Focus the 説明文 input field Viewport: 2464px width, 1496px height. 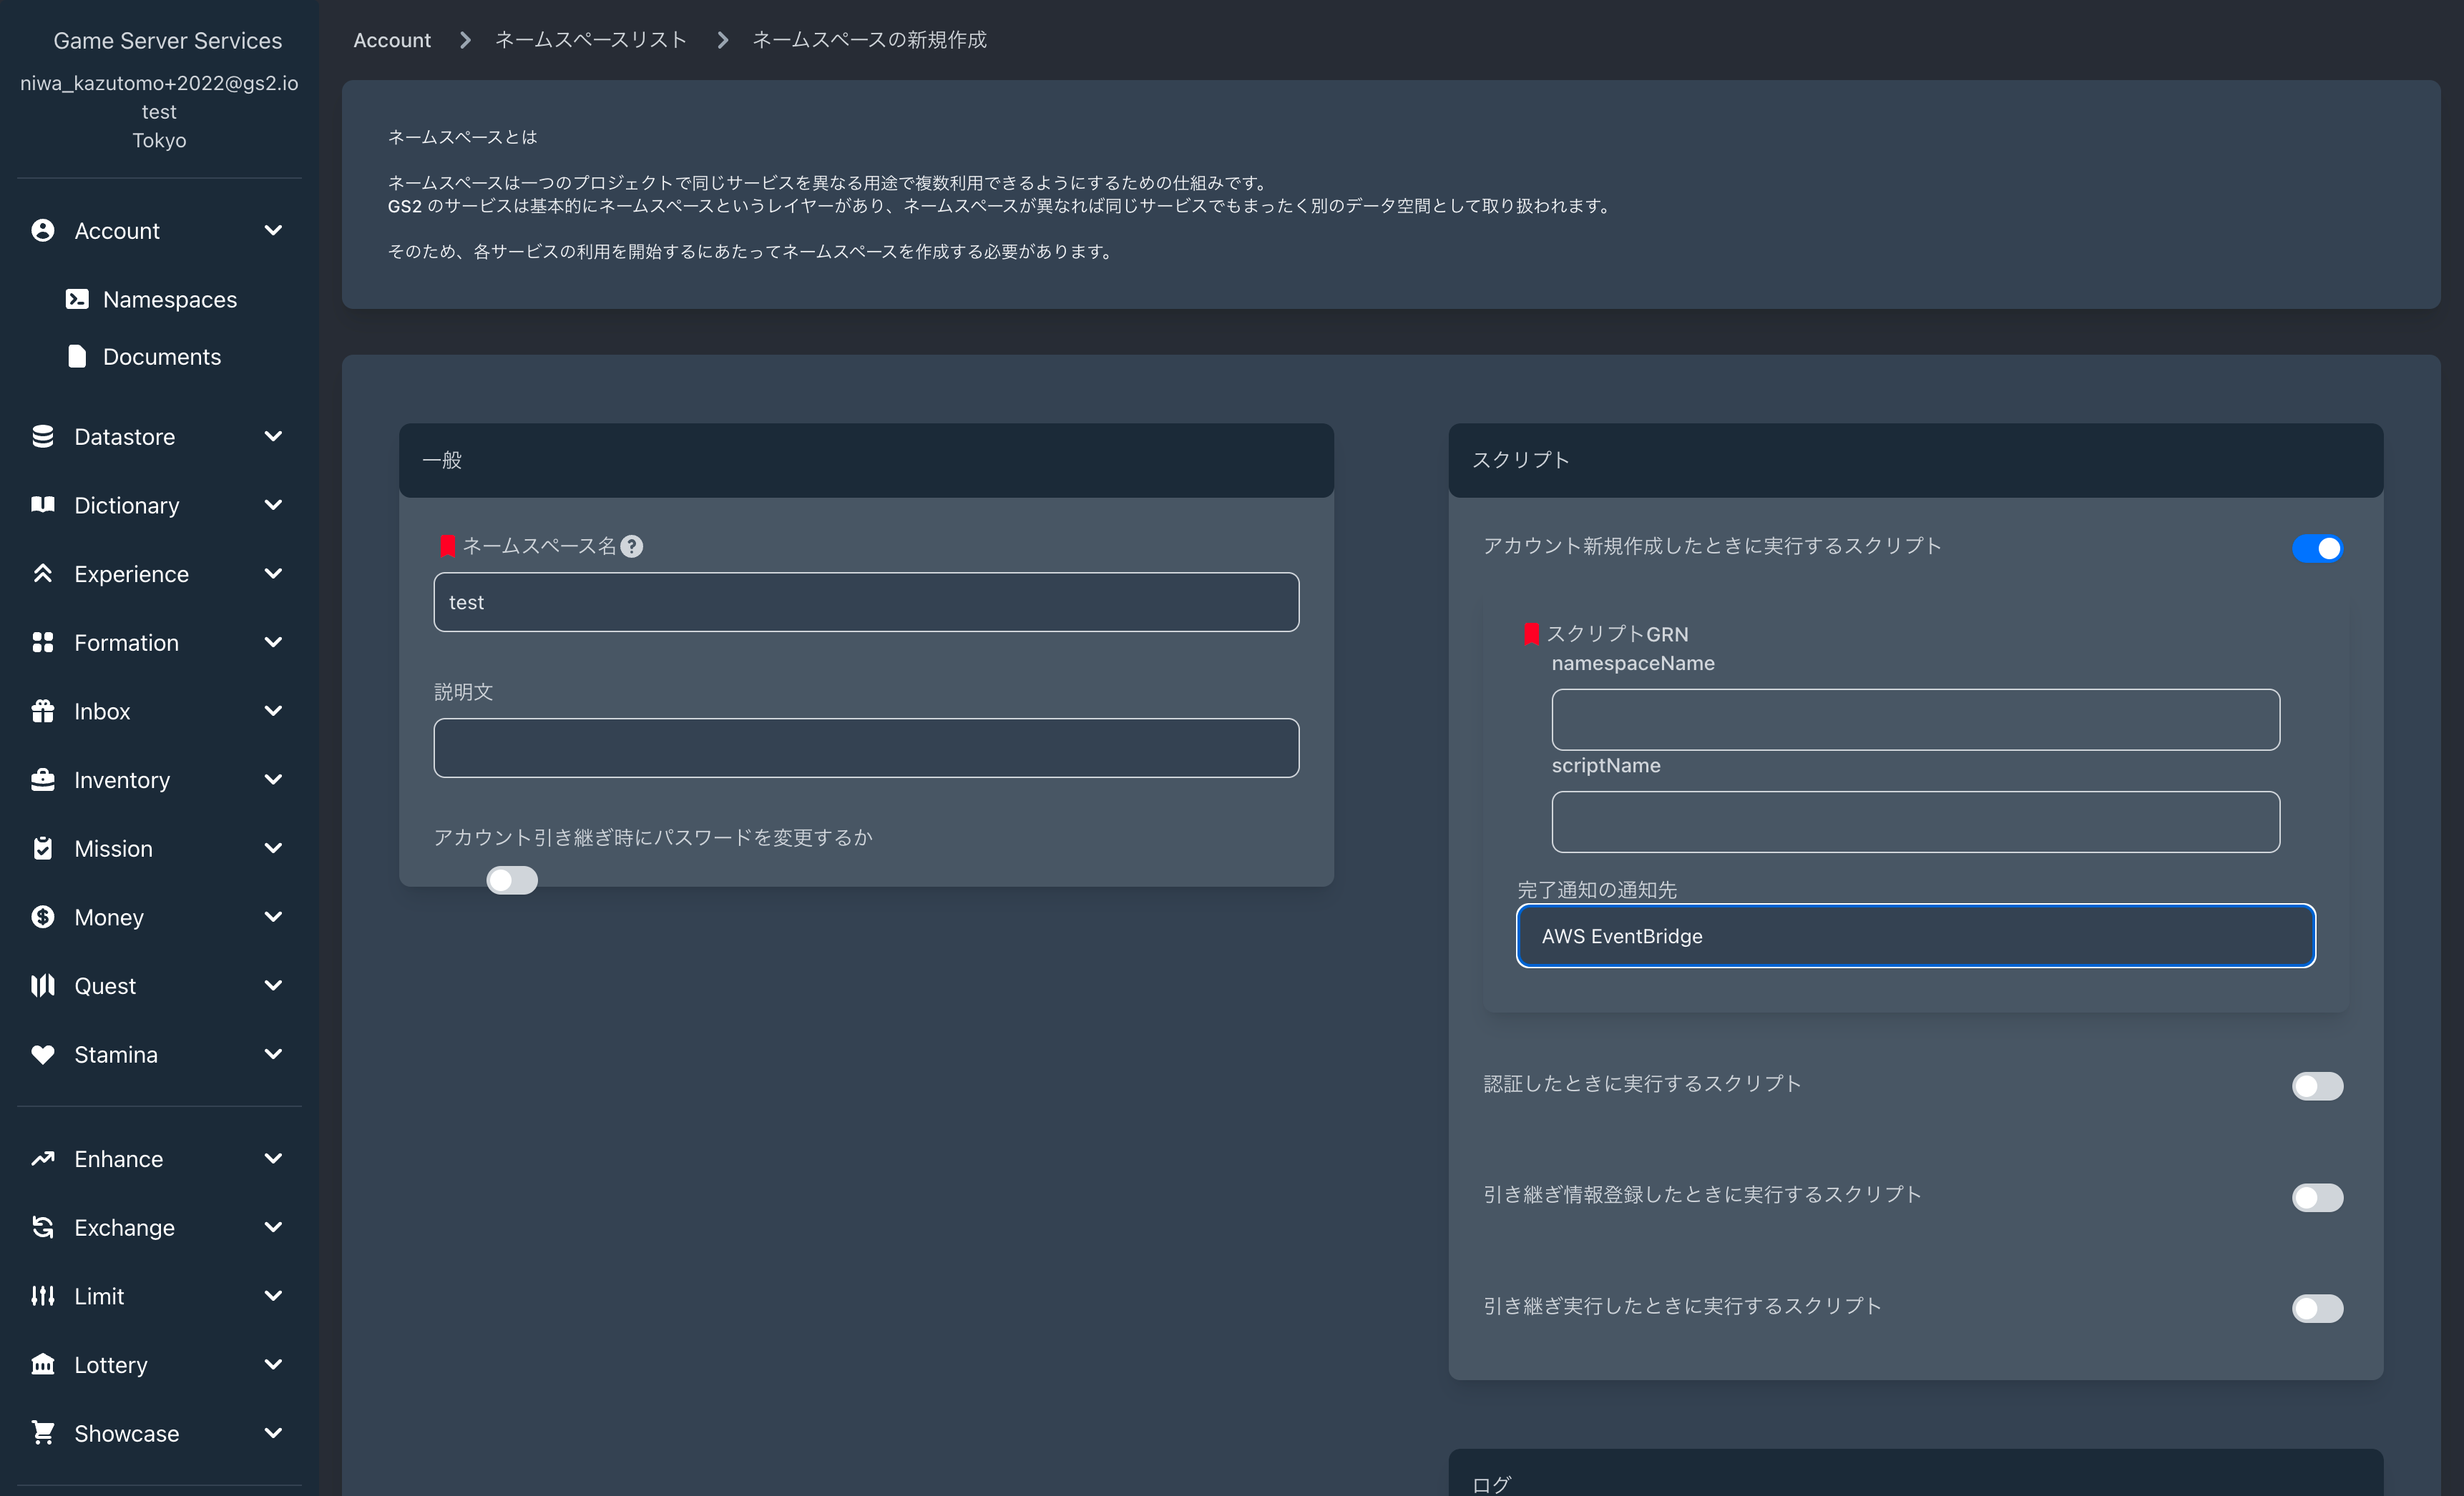click(866, 749)
